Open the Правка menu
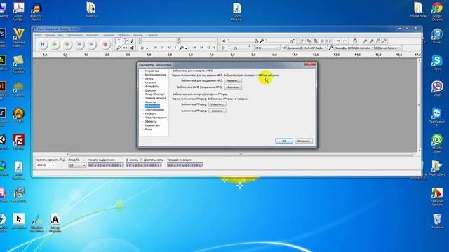Screen dimensions: 449x252 [50, 35]
